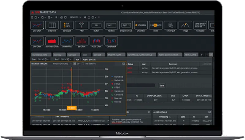The width and height of the screenshot is (245, 140).
Task: Pick the HLOC Chart widget
Action: point(96,41)
